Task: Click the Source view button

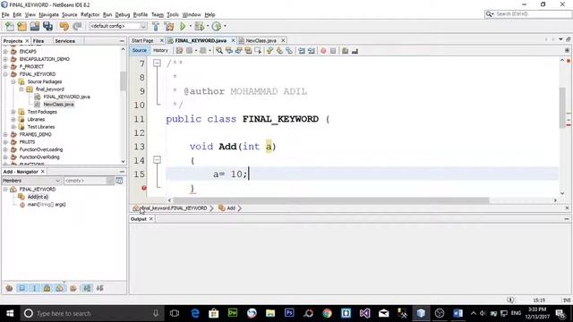Action: 140,50
